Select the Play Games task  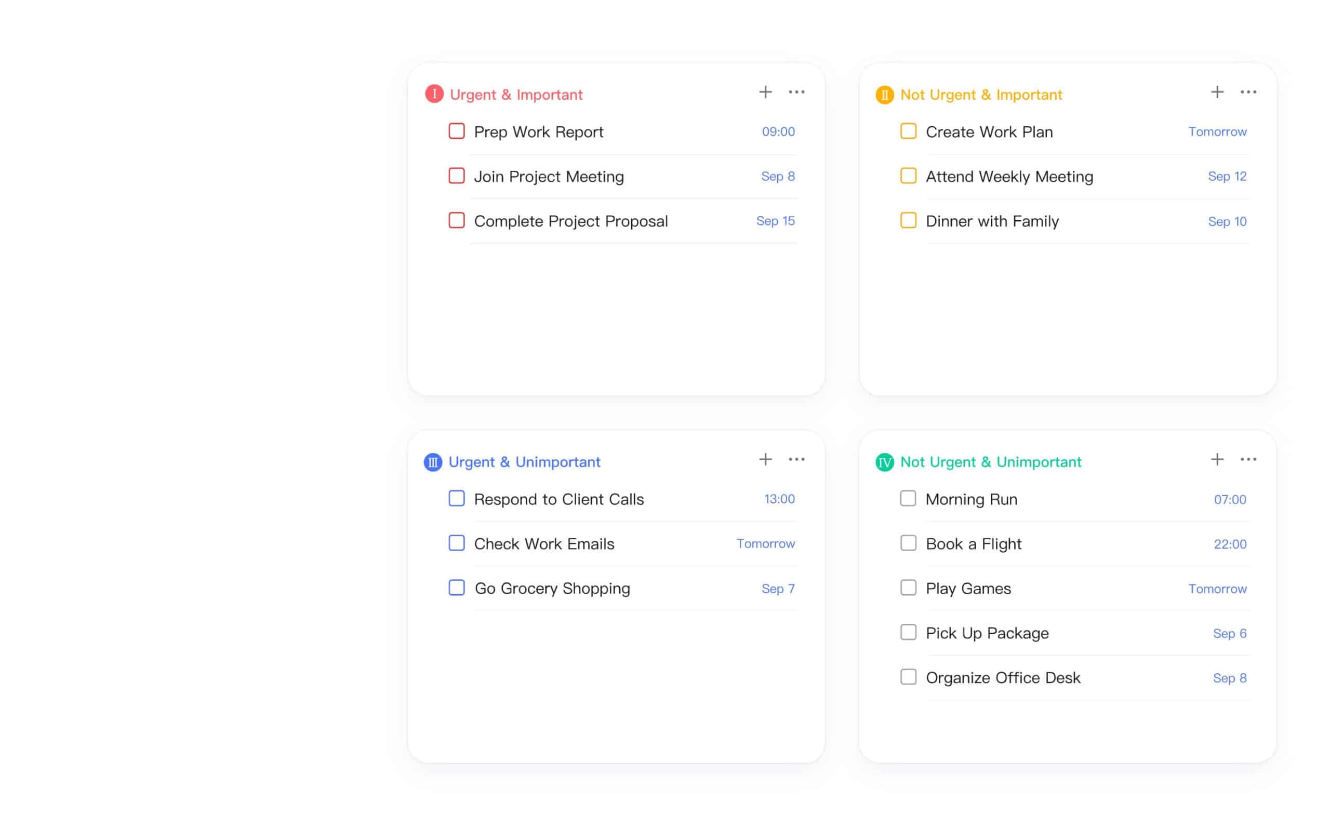tap(968, 589)
